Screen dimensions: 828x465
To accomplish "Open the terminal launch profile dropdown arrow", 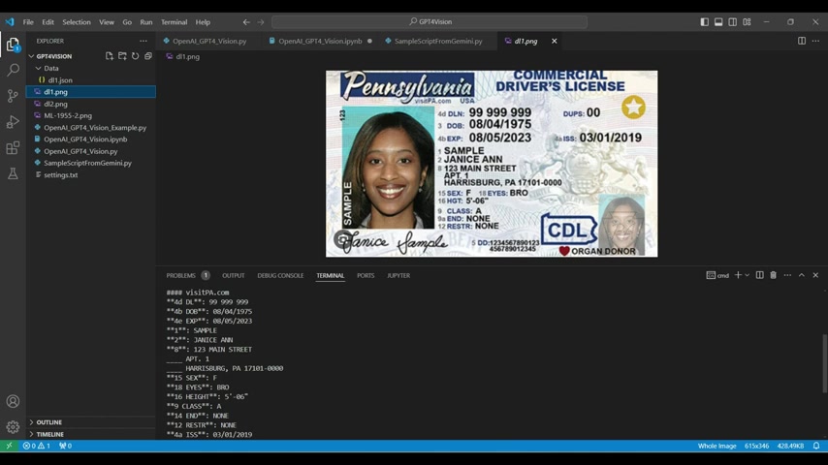I will [747, 275].
